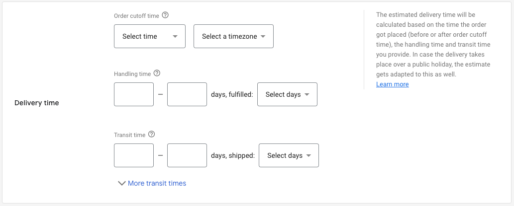This screenshot has height=206, width=514.
Task: Click the Order cutoff time help icon
Action: point(166,15)
